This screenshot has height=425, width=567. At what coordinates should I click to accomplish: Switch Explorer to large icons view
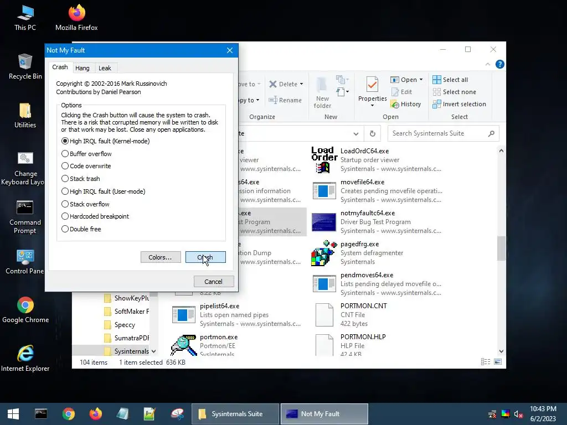pos(498,362)
